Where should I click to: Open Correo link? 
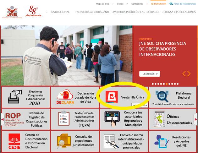point(120,4)
